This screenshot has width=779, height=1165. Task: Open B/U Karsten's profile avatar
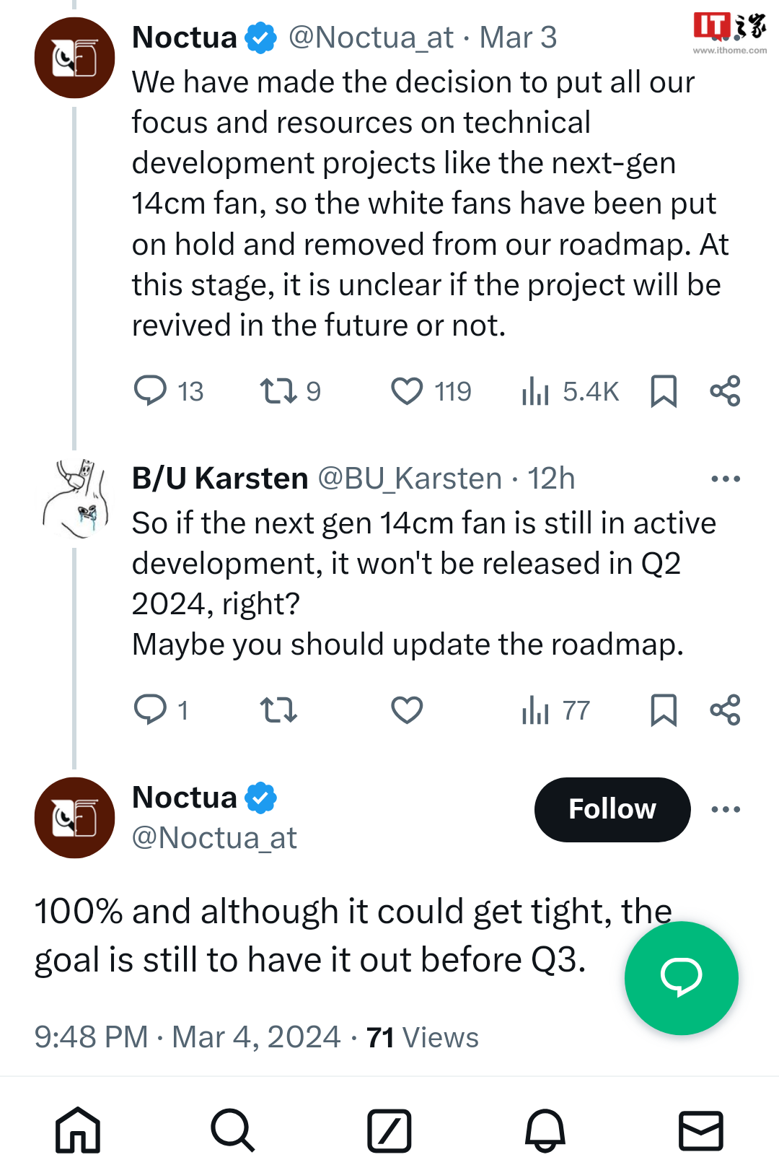pos(75,499)
